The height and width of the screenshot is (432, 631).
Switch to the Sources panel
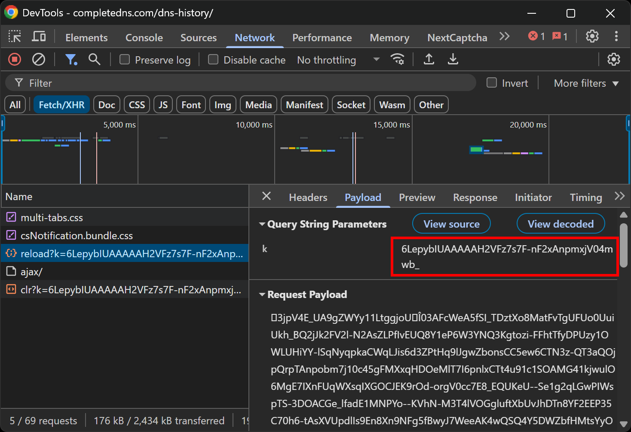coord(199,37)
